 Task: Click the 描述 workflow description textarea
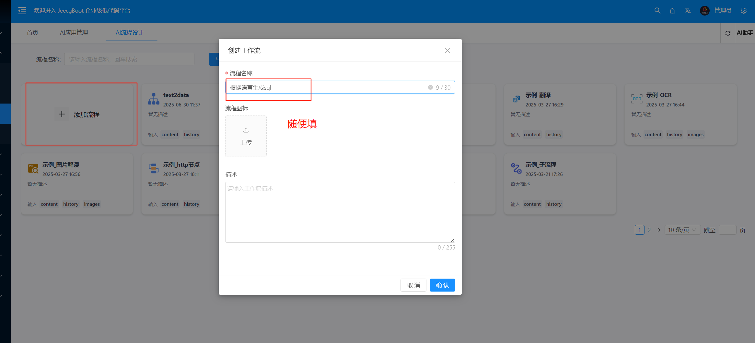[340, 212]
